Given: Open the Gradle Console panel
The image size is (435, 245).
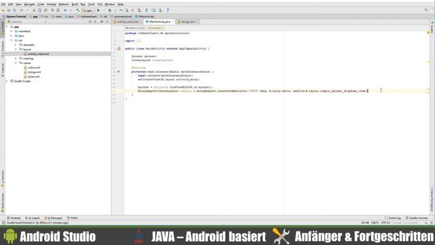Looking at the screenshot, I should tap(417, 218).
